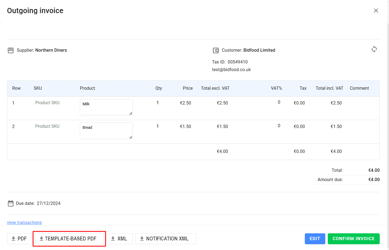
Task: Download the invoice as PDF
Action: (19, 239)
